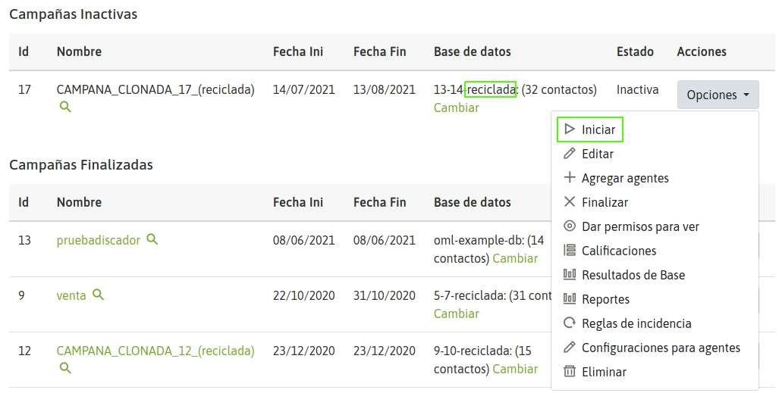Open Reportes from the dropdown menu
The width and height of the screenshot is (779, 393).
605,299
